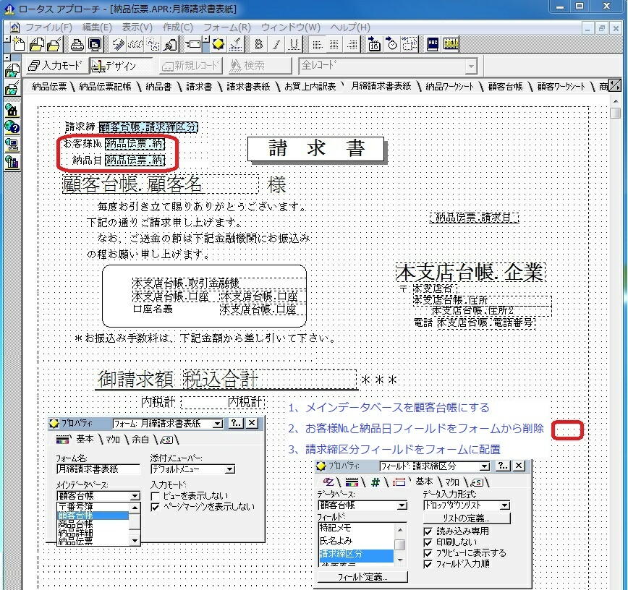The height and width of the screenshot is (590, 628).
Task: Click the print preview monitor icon
Action: 95,44
